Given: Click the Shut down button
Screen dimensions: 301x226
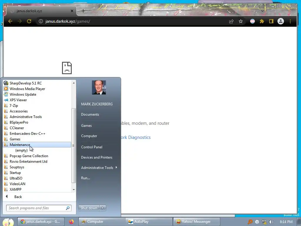Looking at the screenshot, I should 89,208.
